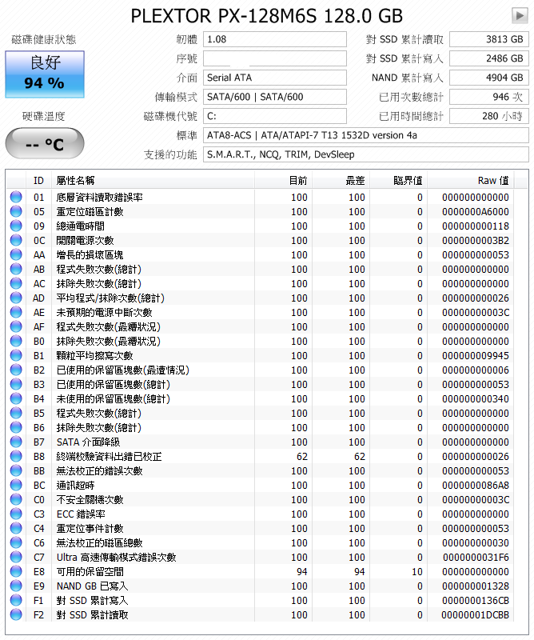This screenshot has height=640, width=534.
Task: Click status orb for ID B0 row
Action: tap(16, 341)
